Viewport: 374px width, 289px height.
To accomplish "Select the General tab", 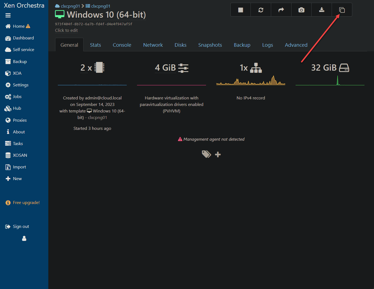I will coord(69,45).
